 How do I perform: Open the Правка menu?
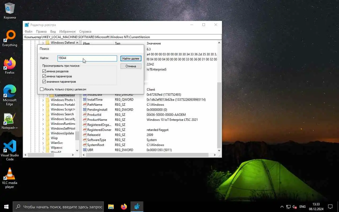pyautogui.click(x=41, y=32)
